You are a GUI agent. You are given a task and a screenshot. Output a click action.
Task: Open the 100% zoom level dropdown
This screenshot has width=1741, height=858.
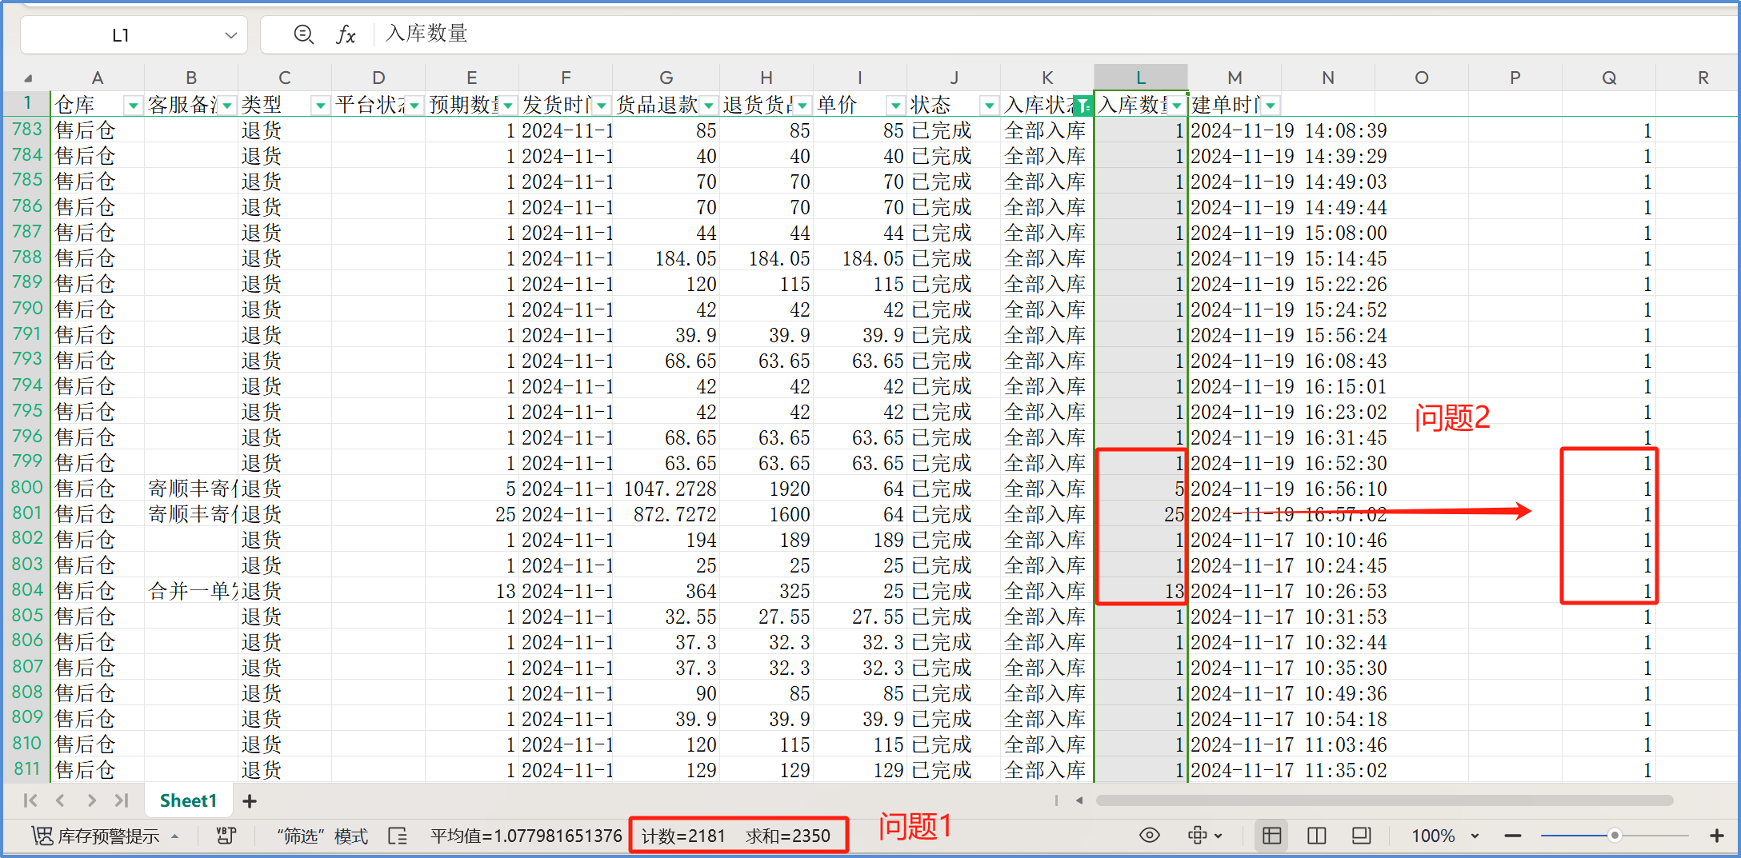pos(1475,836)
